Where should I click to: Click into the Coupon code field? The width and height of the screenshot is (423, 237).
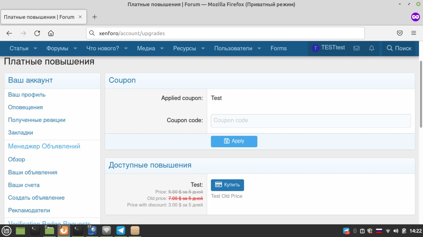coord(311,121)
